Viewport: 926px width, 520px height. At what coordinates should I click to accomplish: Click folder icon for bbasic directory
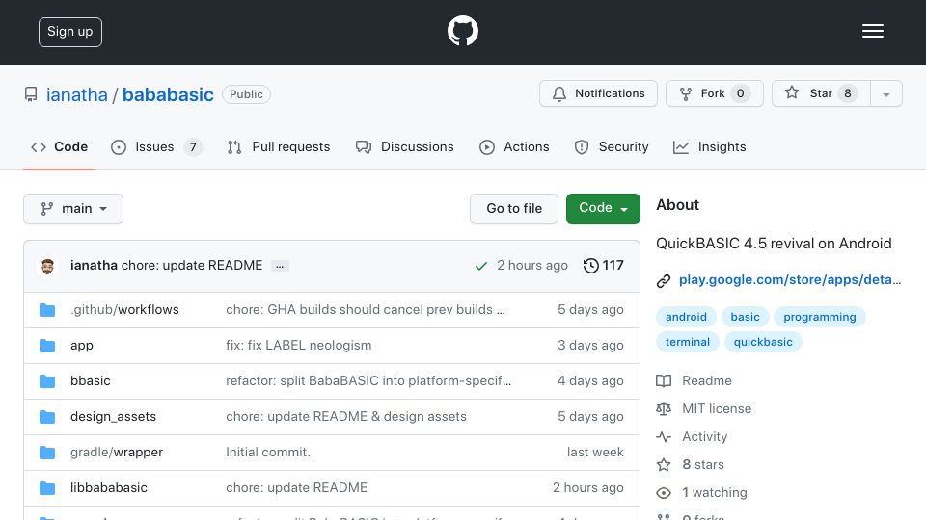pyautogui.click(x=47, y=381)
